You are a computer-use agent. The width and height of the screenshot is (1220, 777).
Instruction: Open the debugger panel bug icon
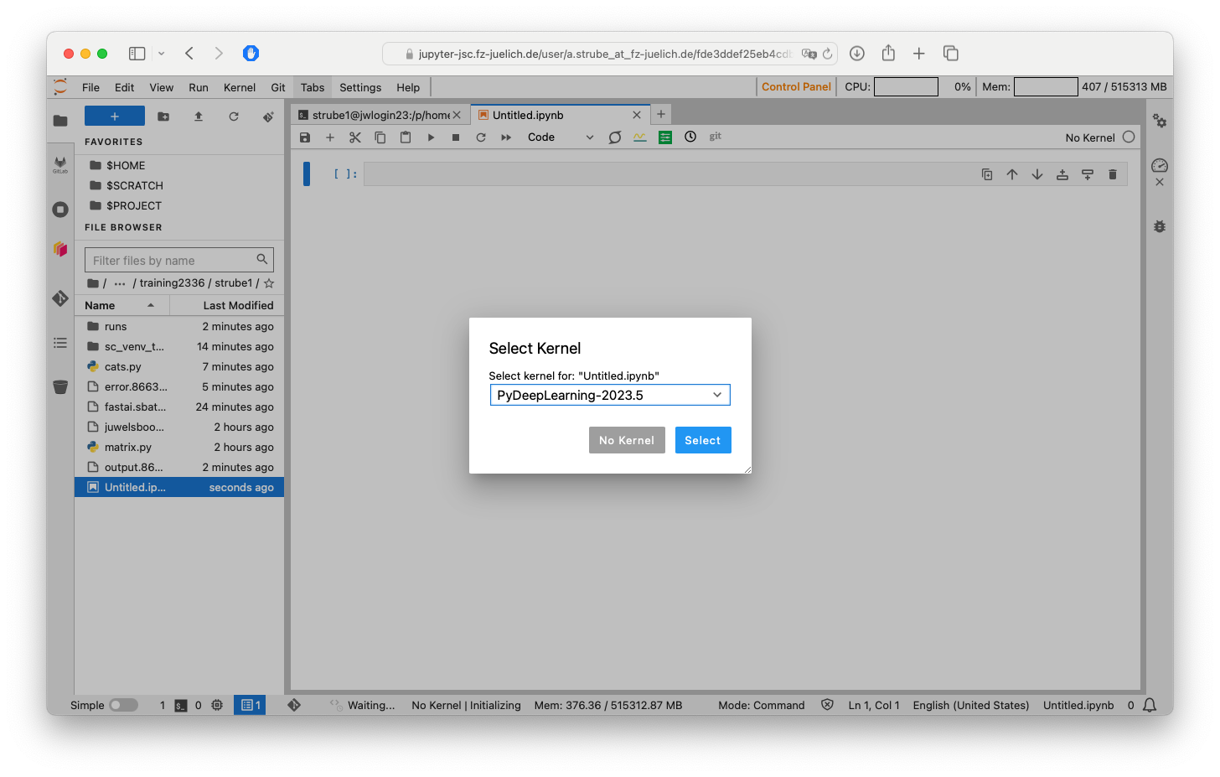tap(1159, 226)
